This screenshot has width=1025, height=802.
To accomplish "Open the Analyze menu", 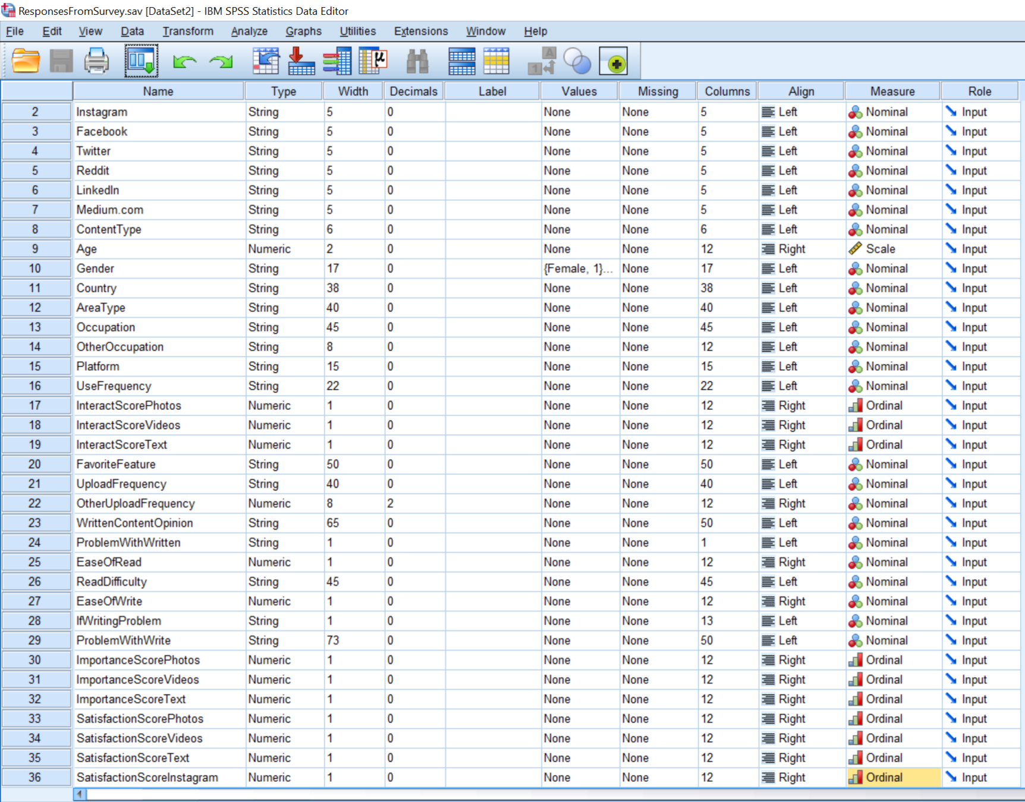I will point(249,31).
